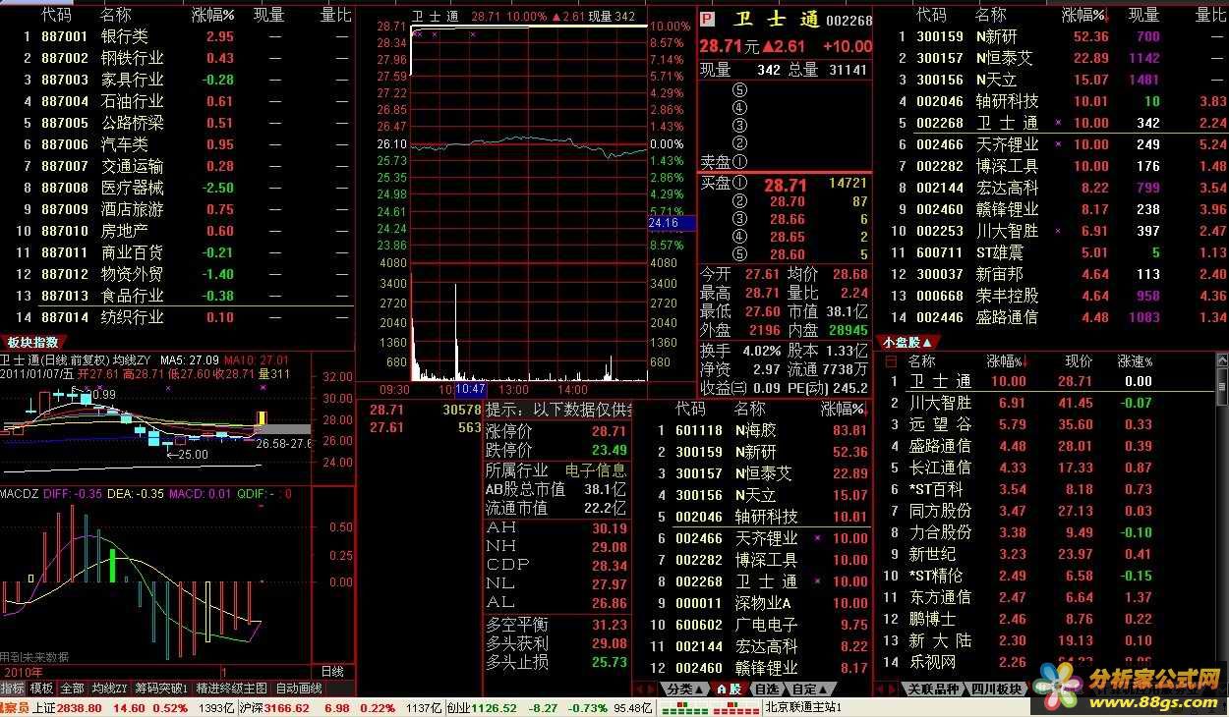Open the 筹码突破1 tab
The height and width of the screenshot is (717, 1229).
(x=162, y=689)
